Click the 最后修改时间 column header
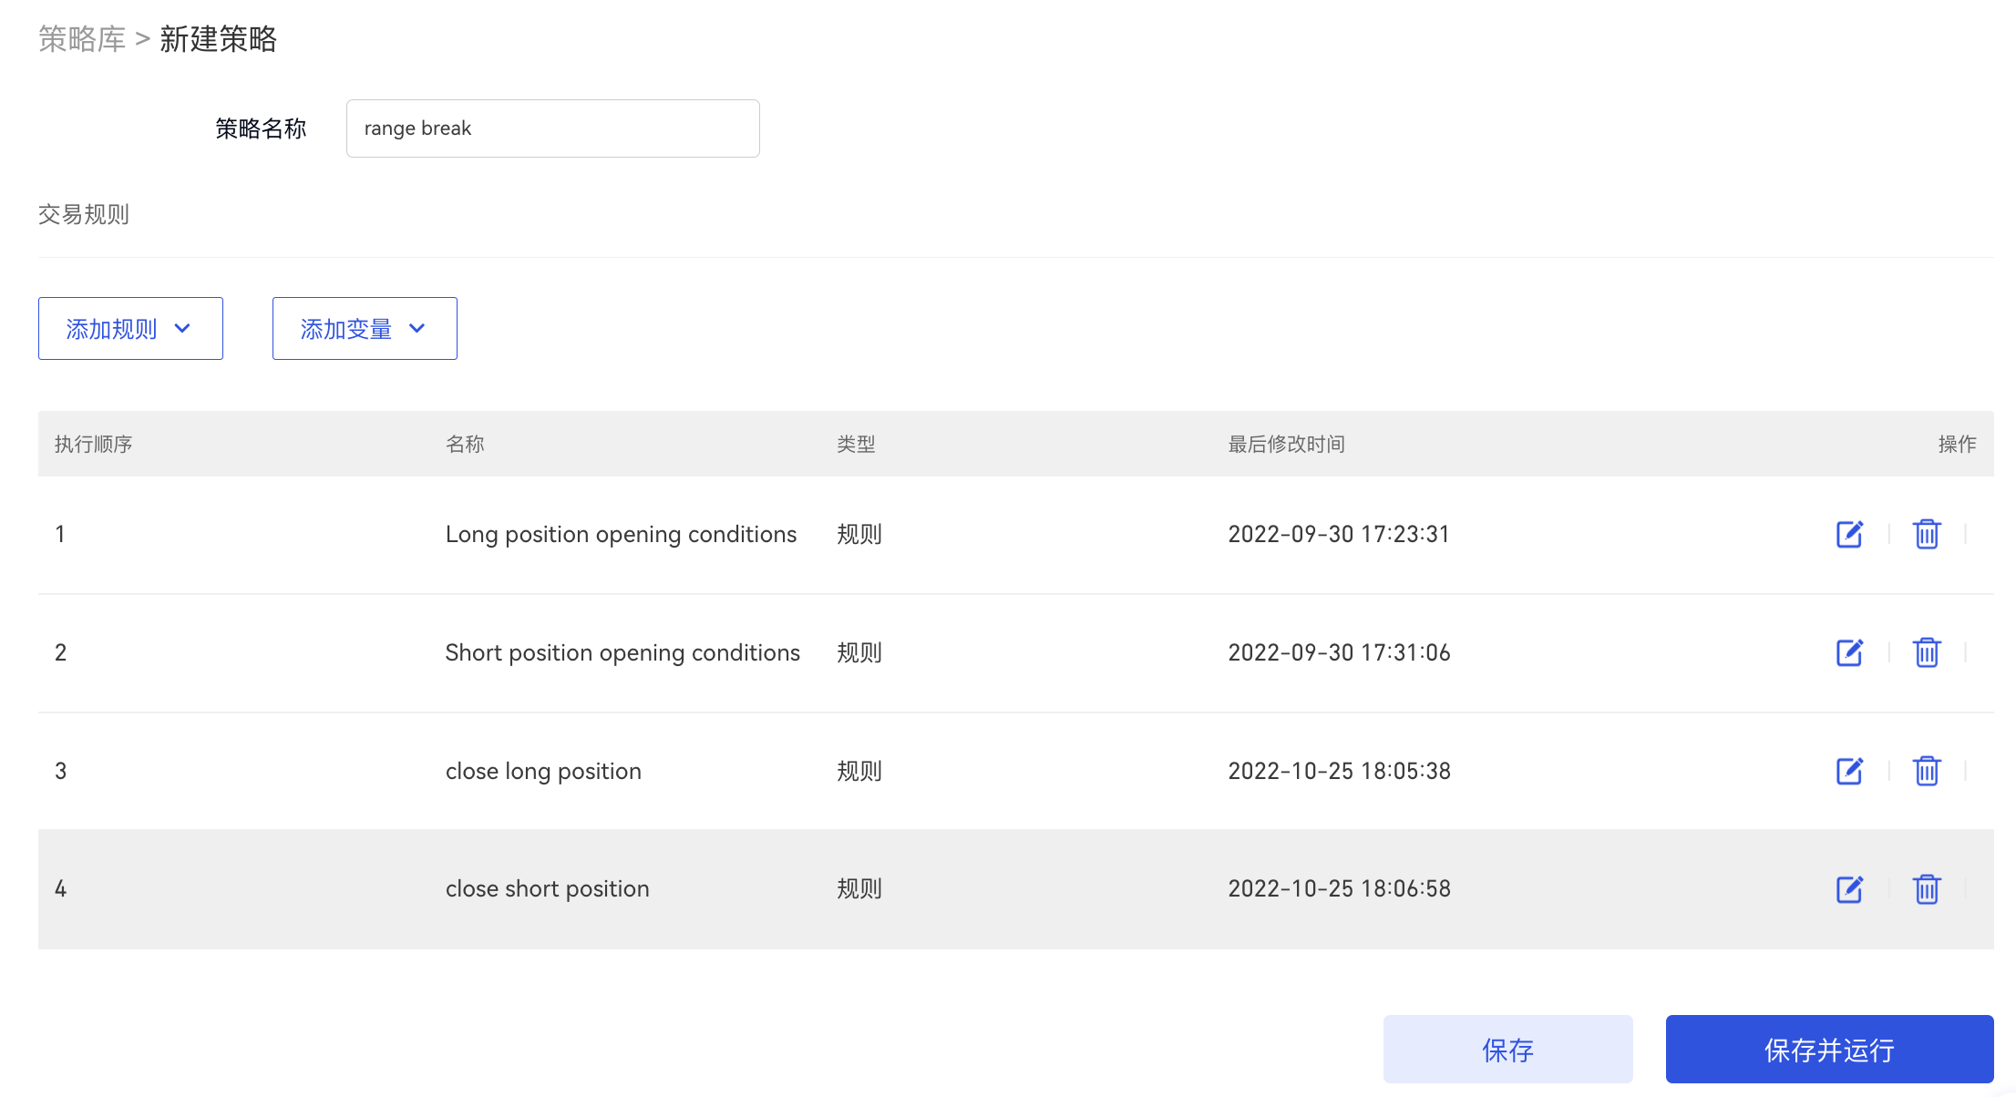Image resolution: width=2016 pixels, height=1097 pixels. [1286, 445]
